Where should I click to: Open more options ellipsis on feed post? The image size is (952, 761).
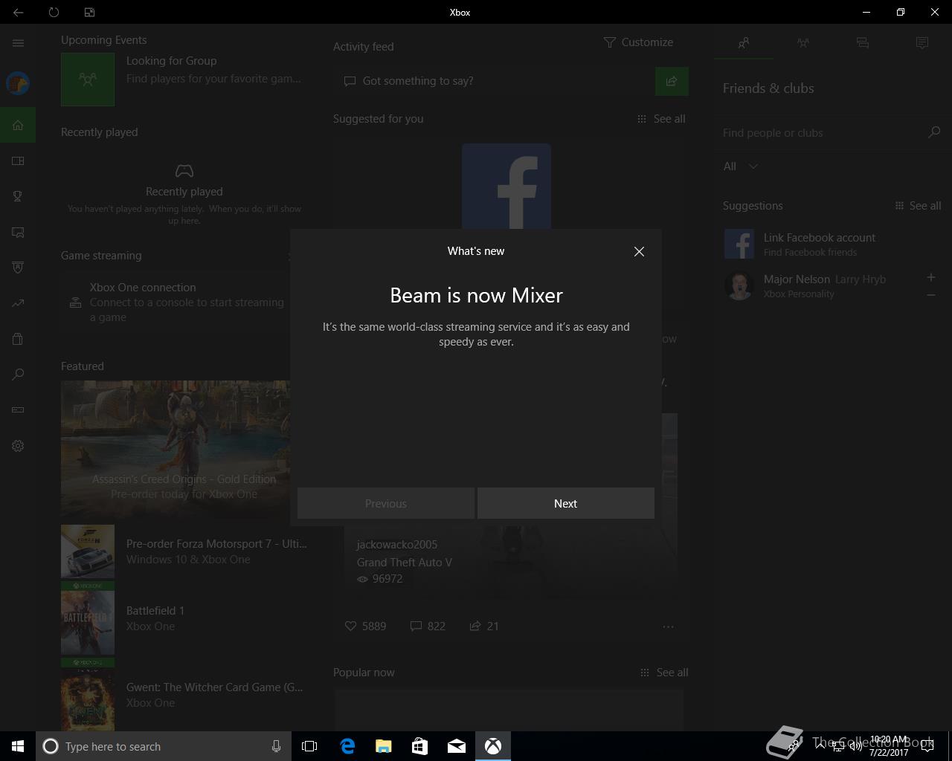pos(668,626)
